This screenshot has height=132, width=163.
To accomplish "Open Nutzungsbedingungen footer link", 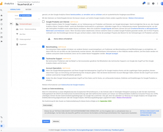I will point(85,130).
